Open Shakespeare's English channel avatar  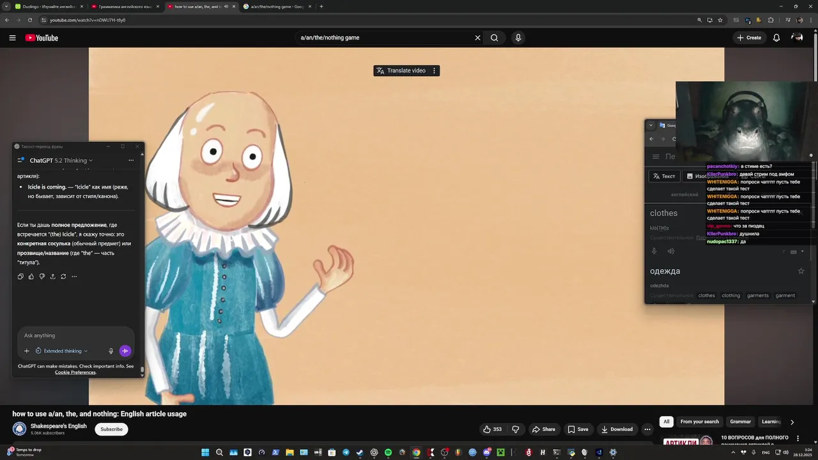19,429
